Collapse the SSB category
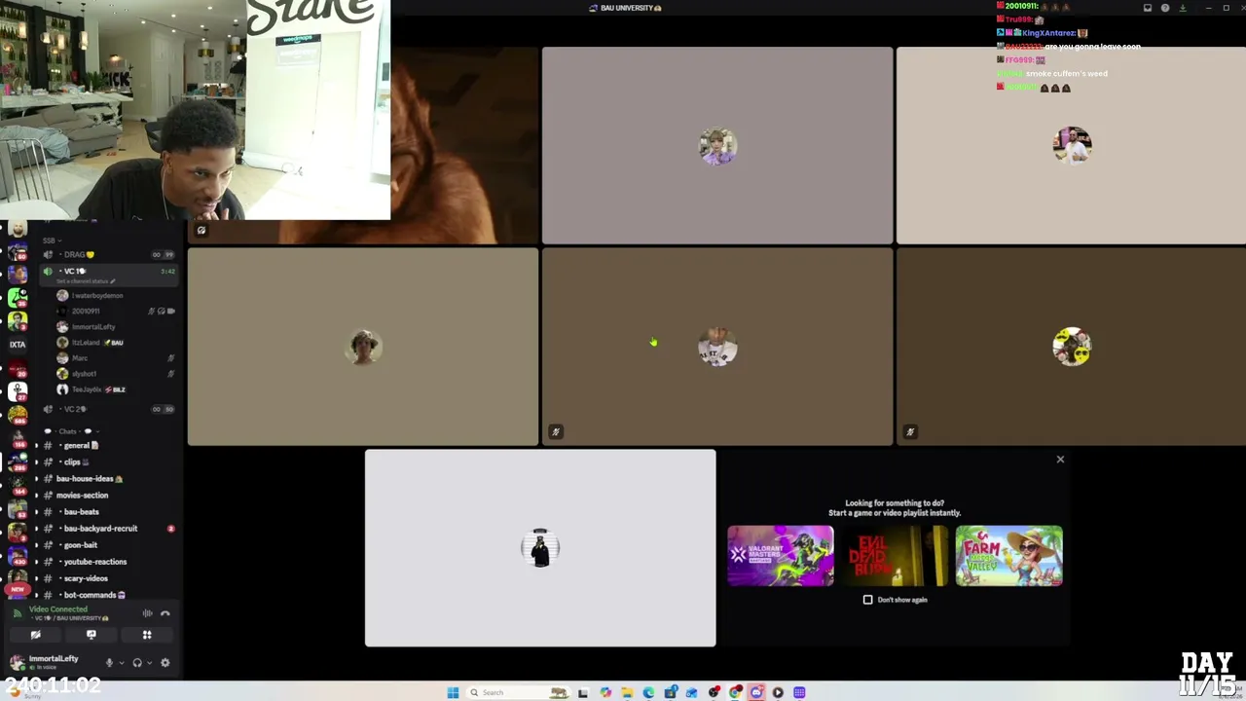The image size is (1246, 701). pos(51,240)
